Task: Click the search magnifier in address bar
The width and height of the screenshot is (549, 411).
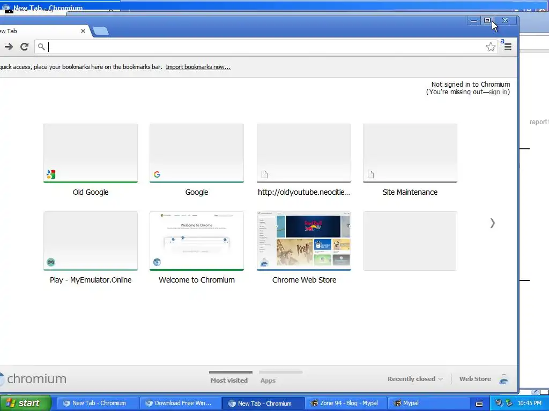Action: pos(41,47)
